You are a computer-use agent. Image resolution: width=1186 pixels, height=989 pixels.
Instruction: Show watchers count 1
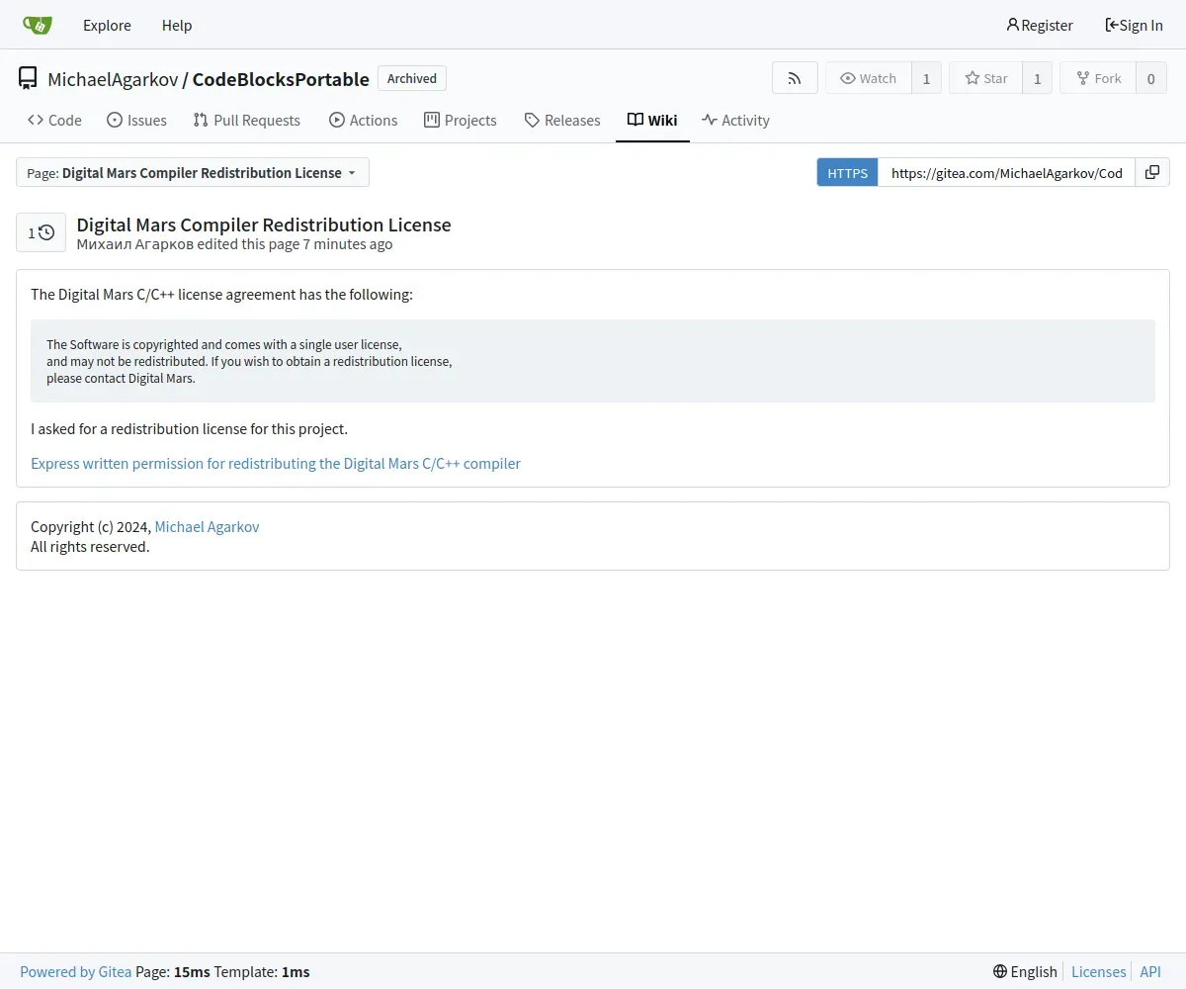(x=926, y=78)
